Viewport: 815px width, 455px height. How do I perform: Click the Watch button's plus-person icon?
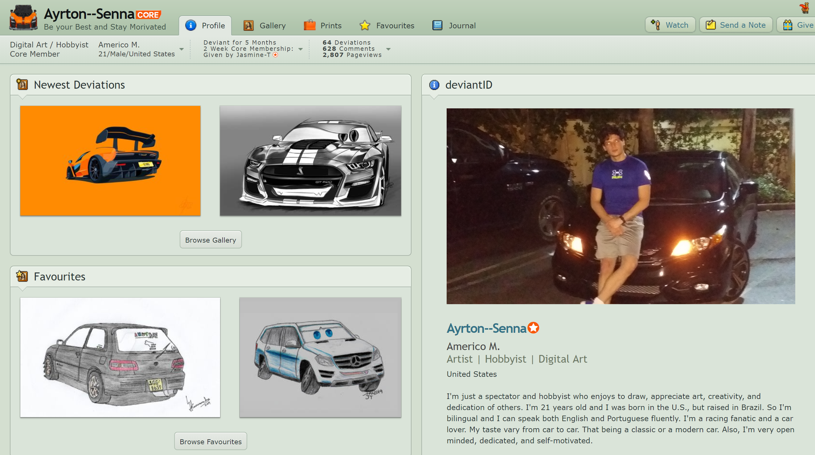click(656, 25)
